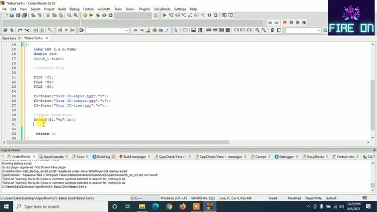Click the Debugging windows icon
The height and width of the screenshot is (212, 377).
coord(224,15)
